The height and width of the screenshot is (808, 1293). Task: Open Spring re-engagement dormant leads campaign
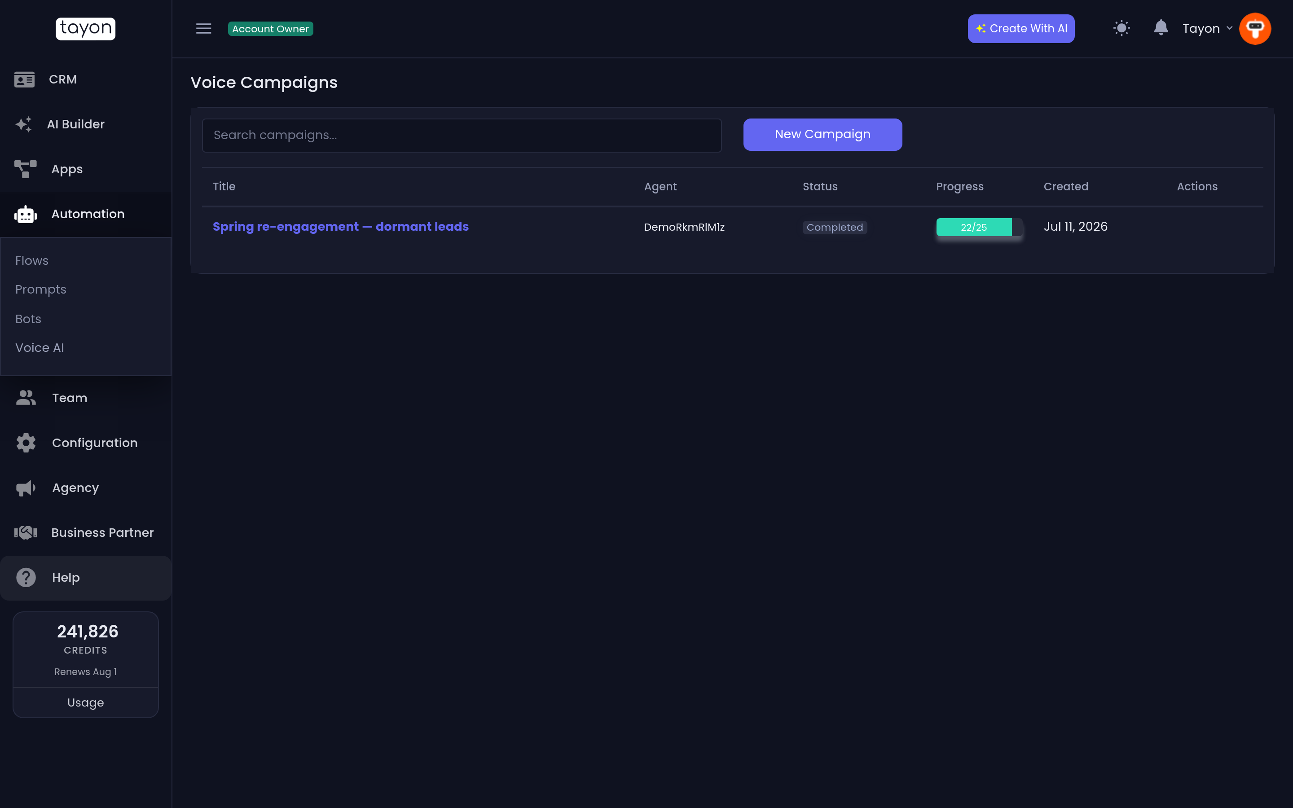coord(340,227)
